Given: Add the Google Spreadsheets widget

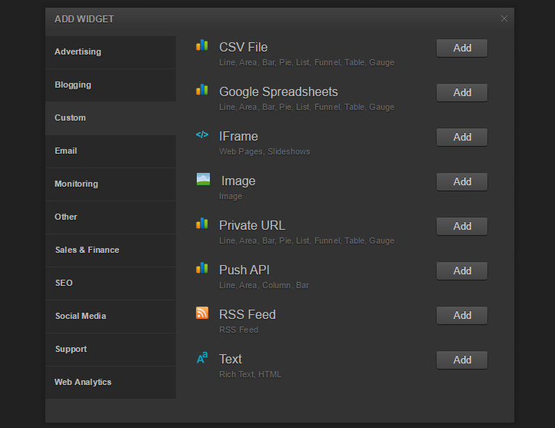Looking at the screenshot, I should click(x=462, y=93).
